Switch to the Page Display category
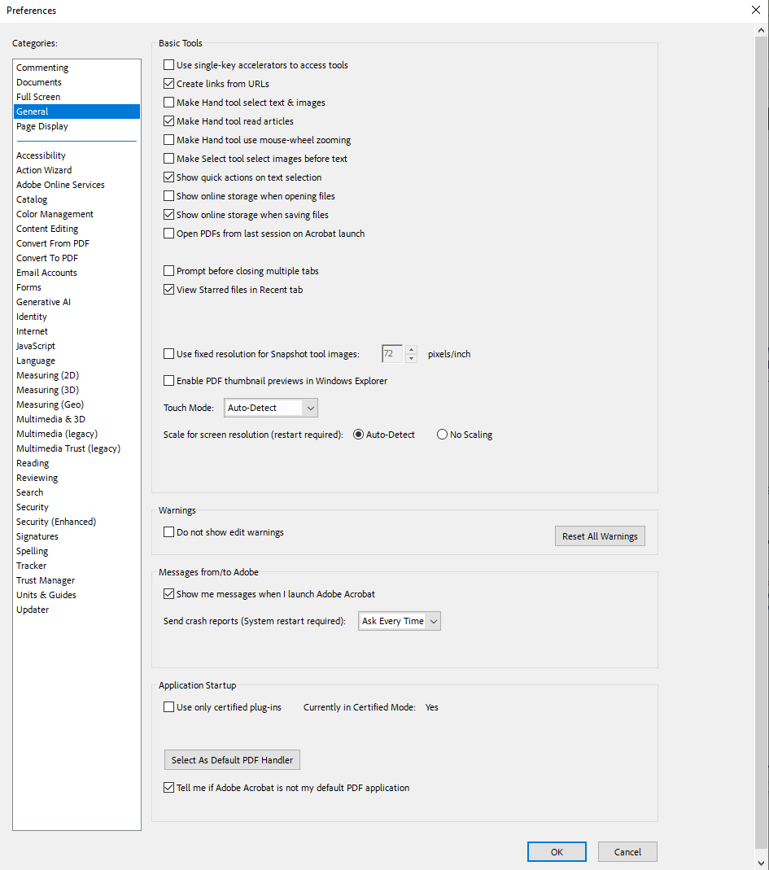Screen dimensions: 769x870 (x=42, y=126)
